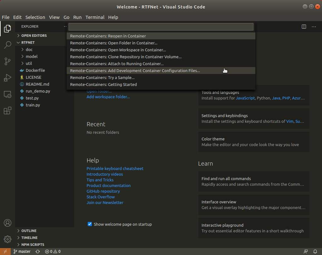Open the Help menu
The height and width of the screenshot is (255, 322).
[x=113, y=17]
